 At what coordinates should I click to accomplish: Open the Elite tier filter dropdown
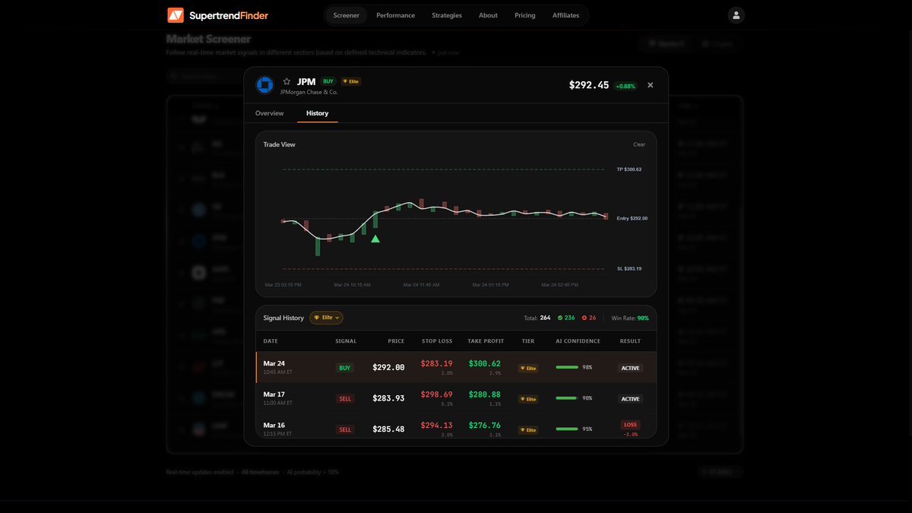click(x=326, y=318)
